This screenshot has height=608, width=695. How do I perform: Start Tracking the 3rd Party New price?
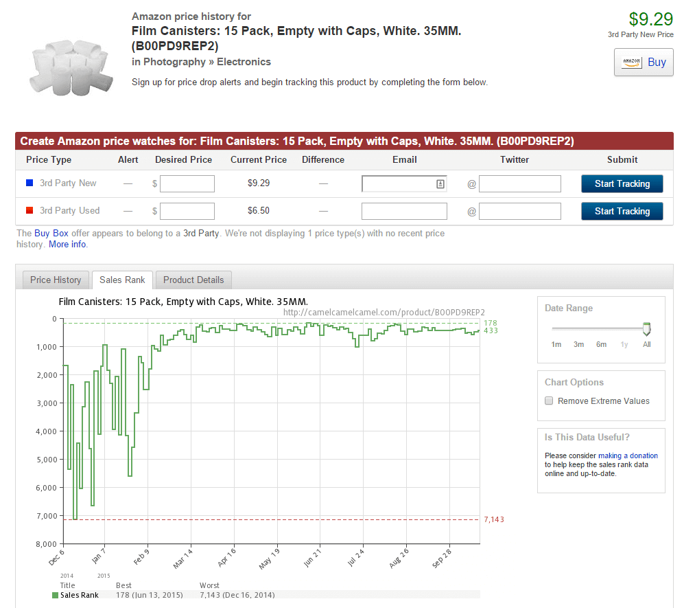pos(622,183)
